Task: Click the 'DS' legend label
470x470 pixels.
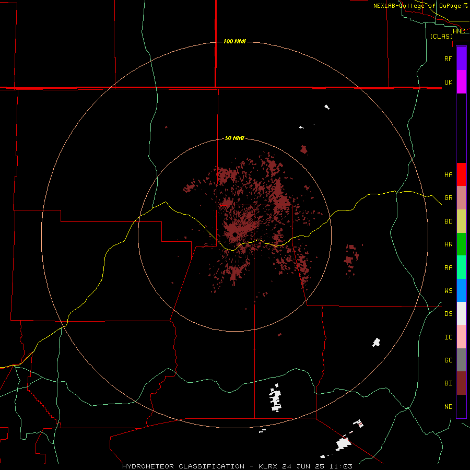Action: point(448,314)
